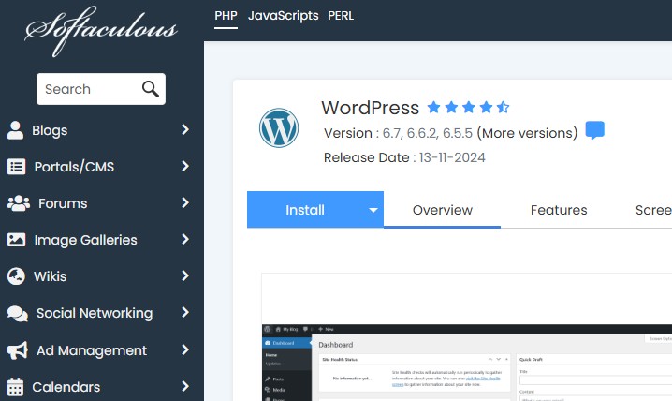Expand the Blogs category chevron
Viewport: 672px width, 401px height.
(185, 130)
